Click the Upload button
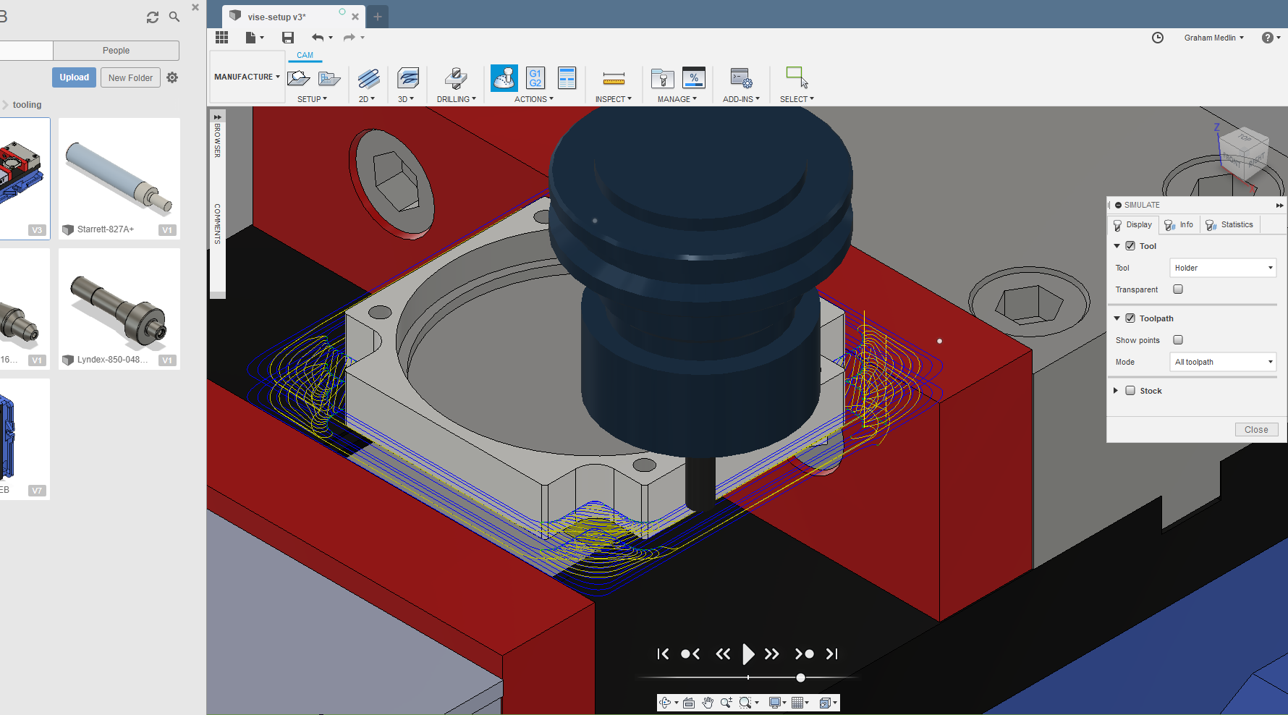Image resolution: width=1288 pixels, height=715 pixels. 74,77
